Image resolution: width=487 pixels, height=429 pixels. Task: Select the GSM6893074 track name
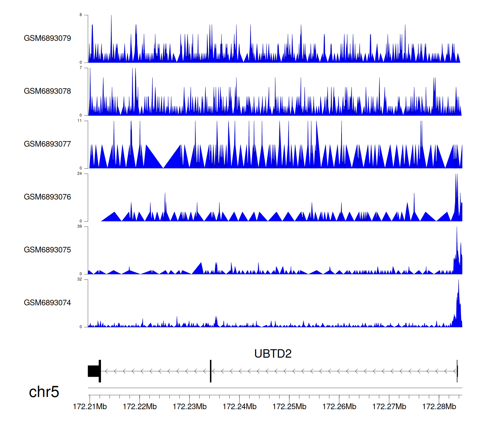click(47, 303)
